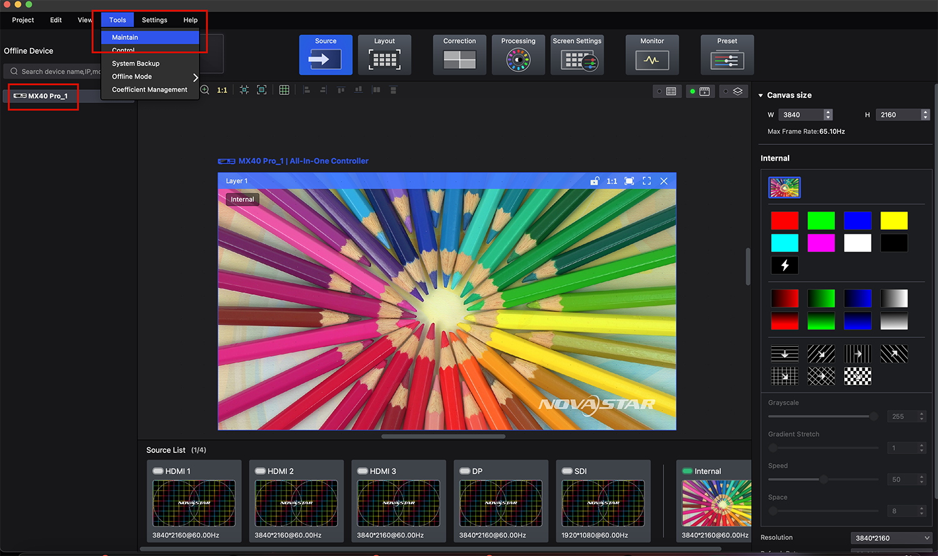Collapse the Canvas size section
Screen dimensions: 938x556
[x=760, y=96]
